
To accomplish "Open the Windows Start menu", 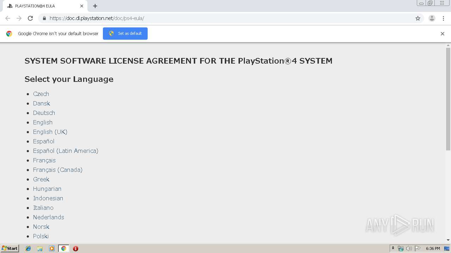I will click(10, 248).
